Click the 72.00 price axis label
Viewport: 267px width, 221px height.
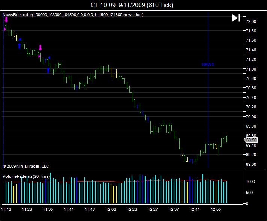pos(251,21)
